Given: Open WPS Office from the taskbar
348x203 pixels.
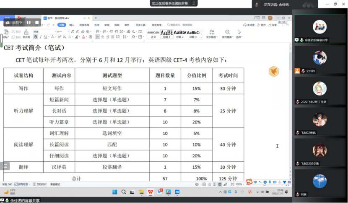Looking at the screenshot, I should [150, 192].
